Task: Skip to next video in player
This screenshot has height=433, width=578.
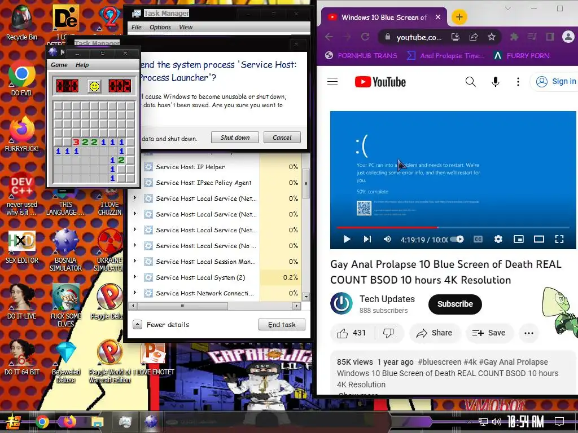Action: (367, 239)
